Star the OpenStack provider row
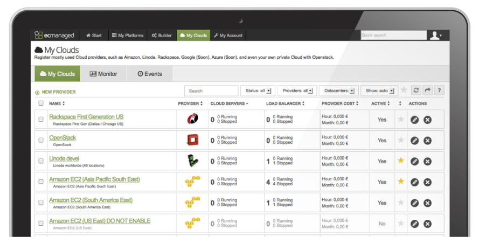The width and height of the screenshot is (479, 237). click(x=401, y=140)
